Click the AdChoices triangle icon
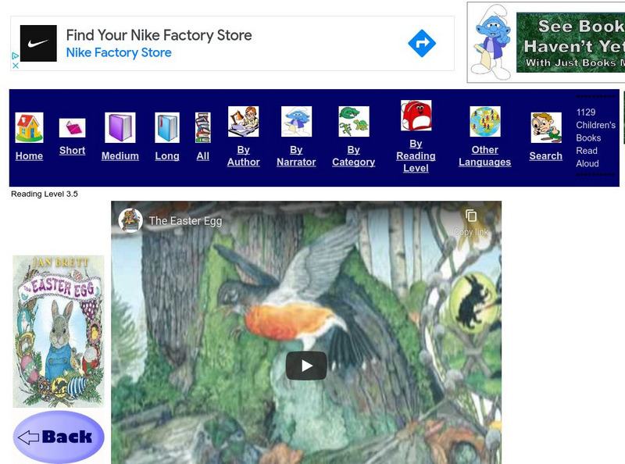The image size is (625, 464). coord(15,55)
